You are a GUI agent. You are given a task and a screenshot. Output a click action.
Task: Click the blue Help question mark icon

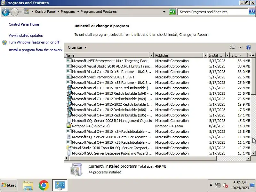pyautogui.click(x=249, y=47)
